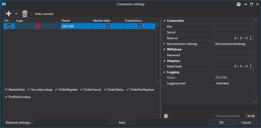Increase the Balance time value with up arrow
The height and width of the screenshot is (128, 261).
(x=251, y=37)
